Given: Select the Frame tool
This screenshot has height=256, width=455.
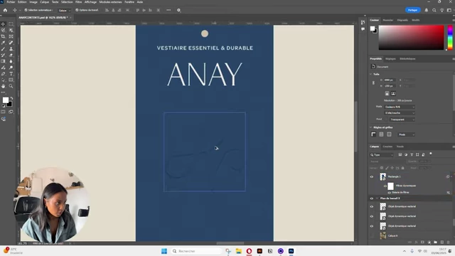Looking at the screenshot, I should [11, 36].
